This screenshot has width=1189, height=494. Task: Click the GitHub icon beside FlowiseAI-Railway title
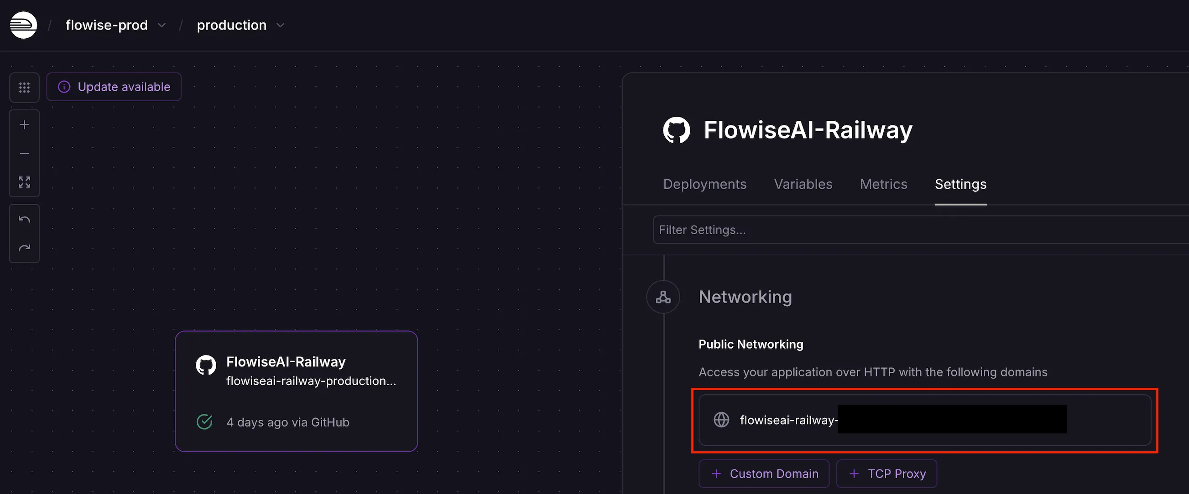point(676,130)
